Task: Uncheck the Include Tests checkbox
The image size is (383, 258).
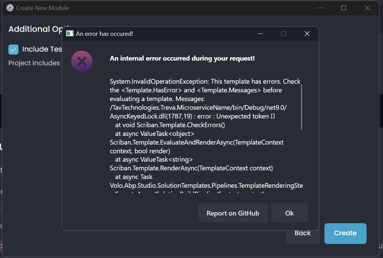Action: 13,50
